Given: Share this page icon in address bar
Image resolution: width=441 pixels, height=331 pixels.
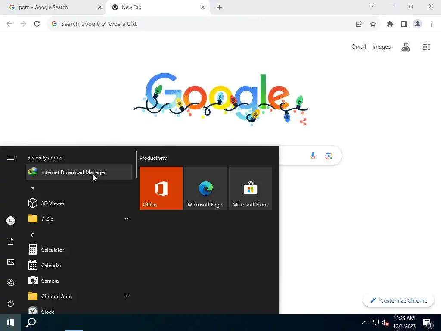Looking at the screenshot, I should coord(359,24).
